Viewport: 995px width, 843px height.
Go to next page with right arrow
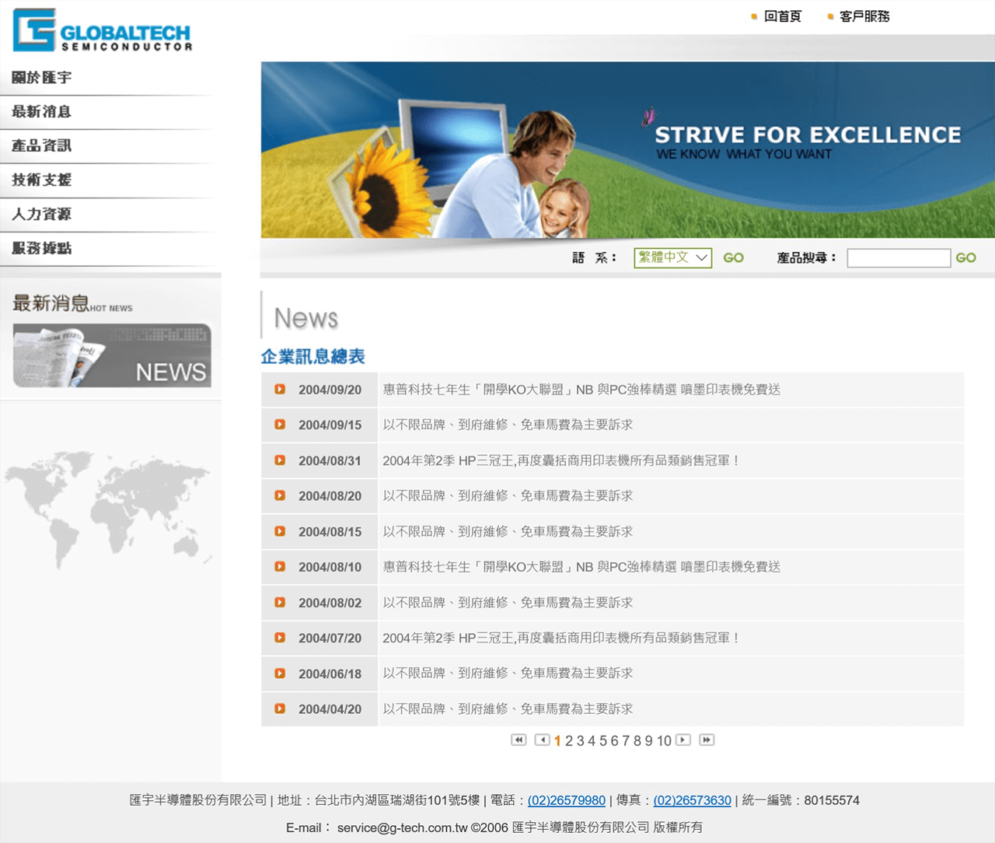[683, 740]
